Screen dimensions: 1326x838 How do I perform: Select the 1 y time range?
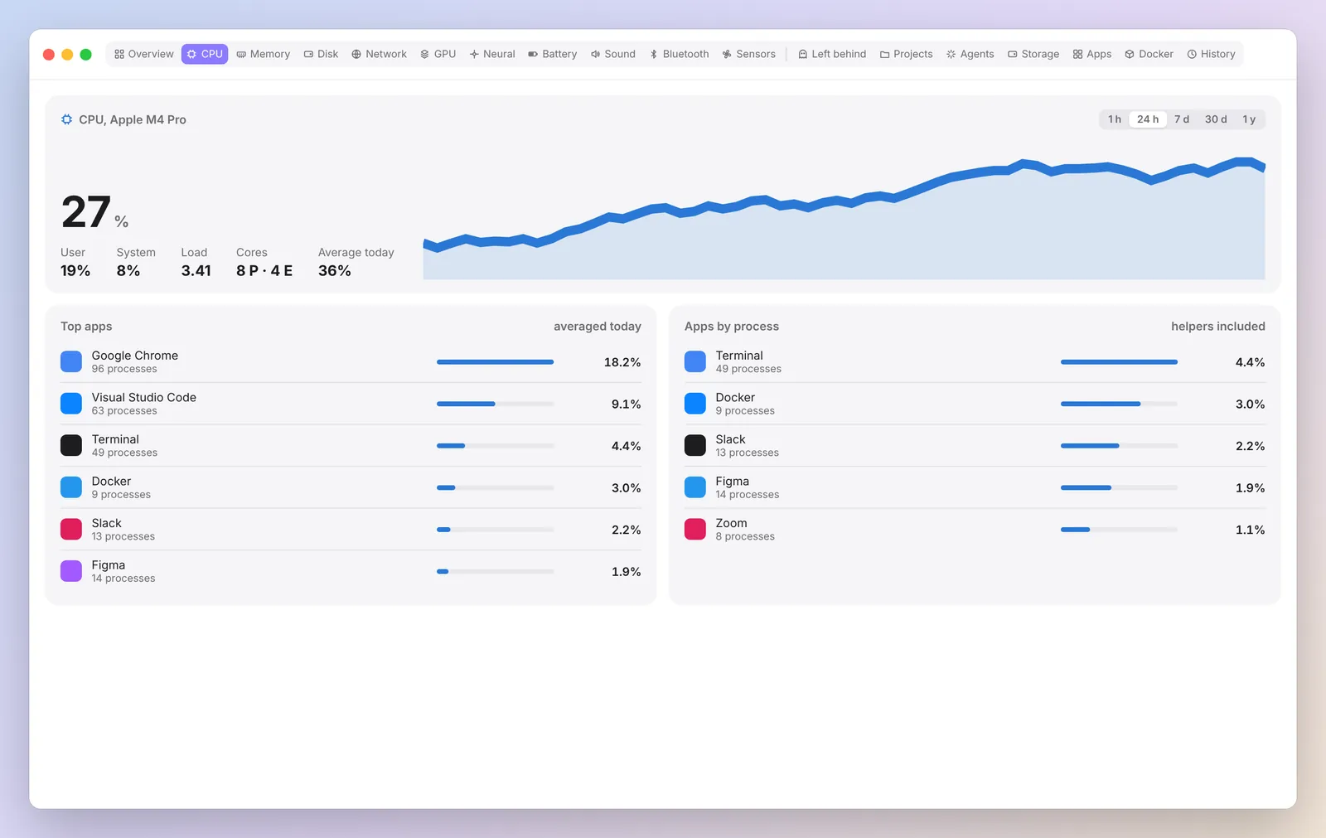tap(1249, 119)
